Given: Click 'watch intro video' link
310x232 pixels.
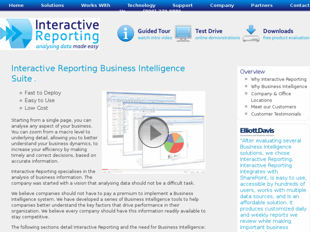Looking at the screenshot, I should (155, 38).
